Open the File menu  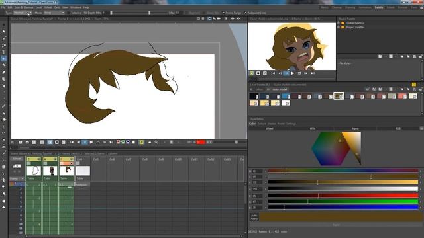point(3,7)
